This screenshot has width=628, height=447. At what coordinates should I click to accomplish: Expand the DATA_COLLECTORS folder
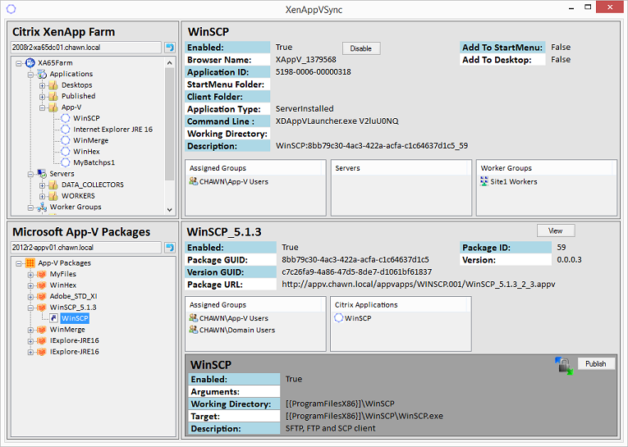(x=43, y=185)
